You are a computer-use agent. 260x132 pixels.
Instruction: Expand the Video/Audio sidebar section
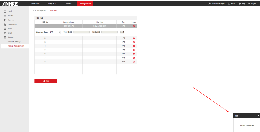coord(12,24)
